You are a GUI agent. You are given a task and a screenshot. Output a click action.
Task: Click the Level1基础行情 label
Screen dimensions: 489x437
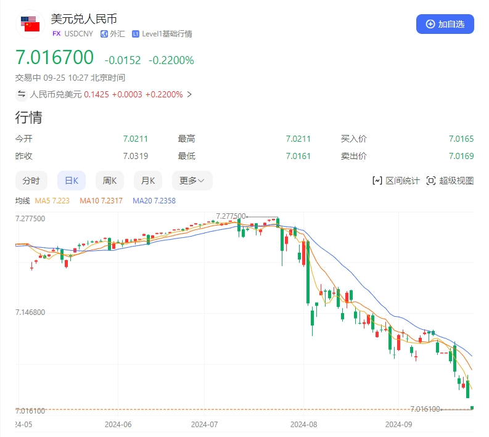click(167, 34)
